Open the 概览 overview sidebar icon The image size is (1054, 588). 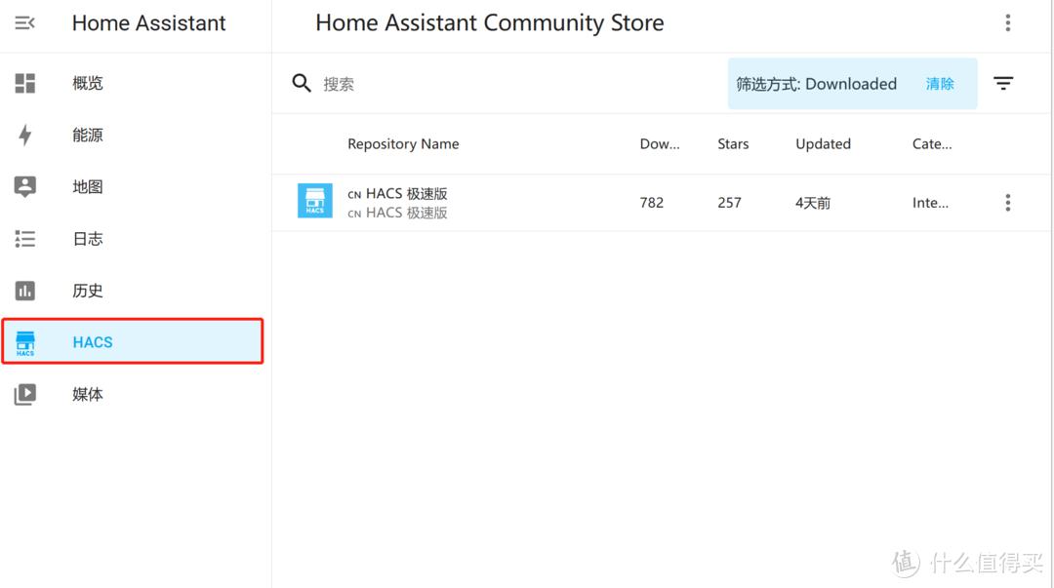point(24,83)
